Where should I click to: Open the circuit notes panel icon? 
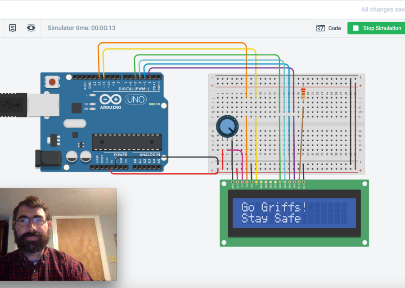[x=13, y=28]
